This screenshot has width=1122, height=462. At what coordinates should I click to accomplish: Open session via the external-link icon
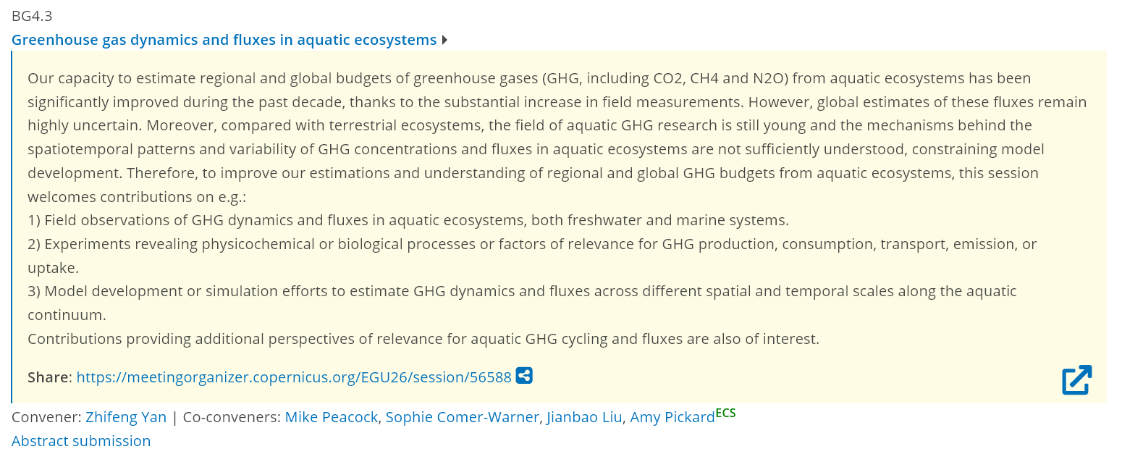[x=1076, y=380]
